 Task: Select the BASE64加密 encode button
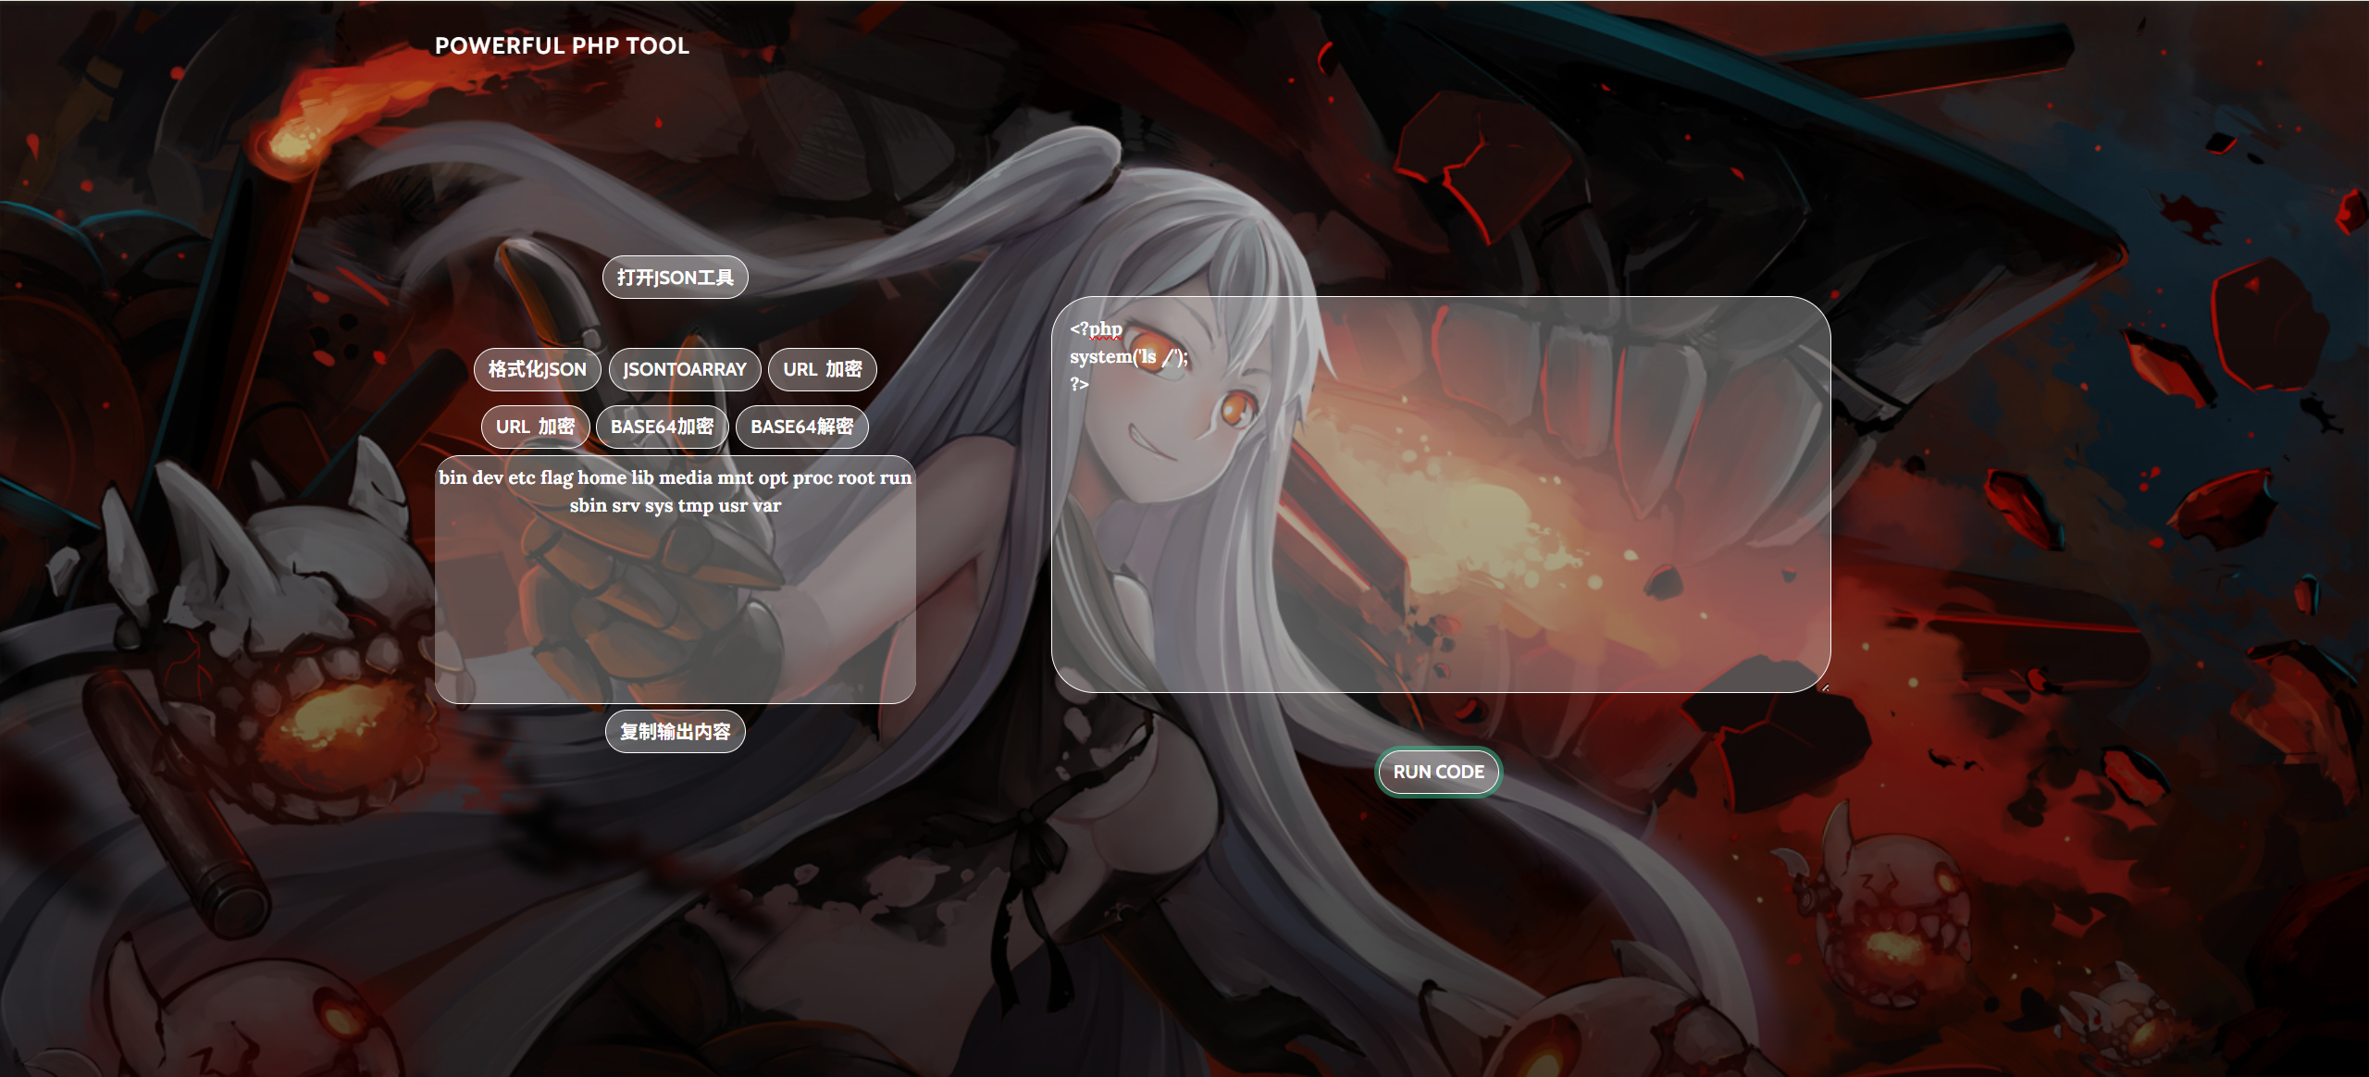point(662,427)
